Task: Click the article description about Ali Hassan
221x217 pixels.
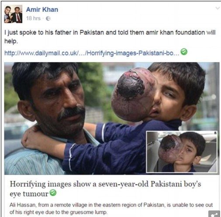Action: [x=111, y=209]
